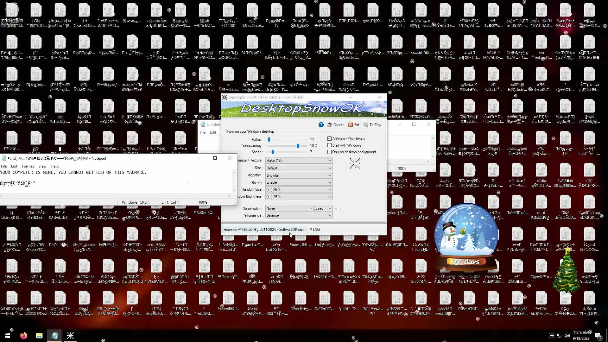
Task: Click the Donate icon in DesktopSnowOK
Action: tap(330, 125)
